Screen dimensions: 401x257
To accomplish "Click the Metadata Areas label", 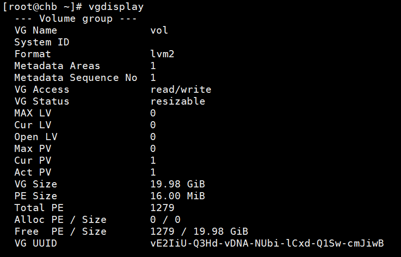I will pyautogui.click(x=57, y=66).
